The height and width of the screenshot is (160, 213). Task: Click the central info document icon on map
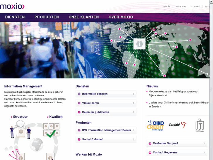click(139, 44)
